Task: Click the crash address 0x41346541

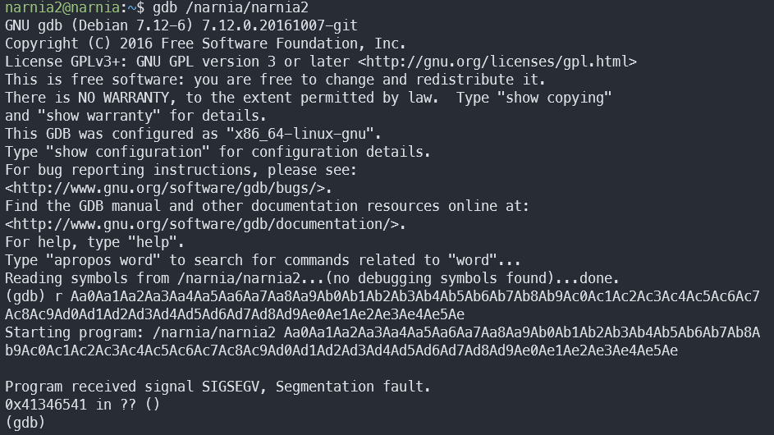Action: [x=46, y=405]
